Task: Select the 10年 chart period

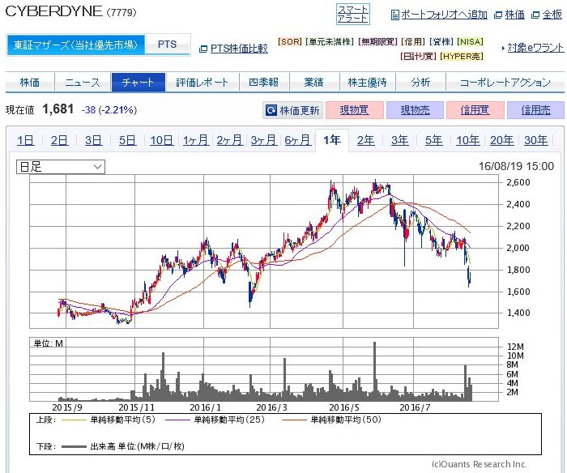Action: (468, 140)
